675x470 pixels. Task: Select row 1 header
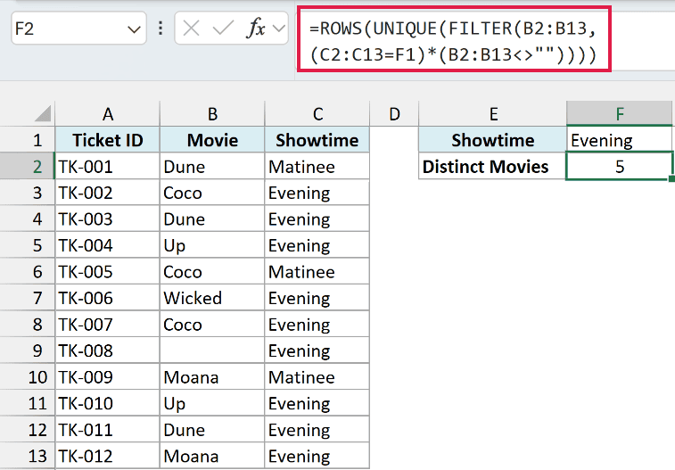(x=28, y=140)
